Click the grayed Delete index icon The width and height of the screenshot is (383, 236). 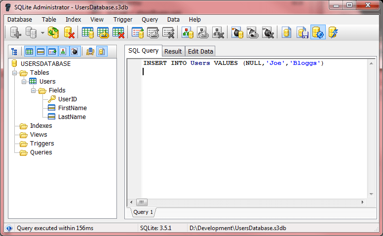click(x=168, y=32)
